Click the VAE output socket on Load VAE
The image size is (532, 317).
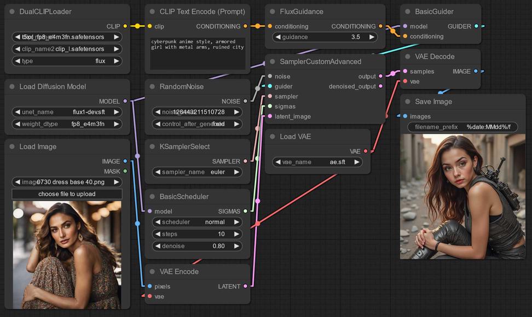coord(366,151)
